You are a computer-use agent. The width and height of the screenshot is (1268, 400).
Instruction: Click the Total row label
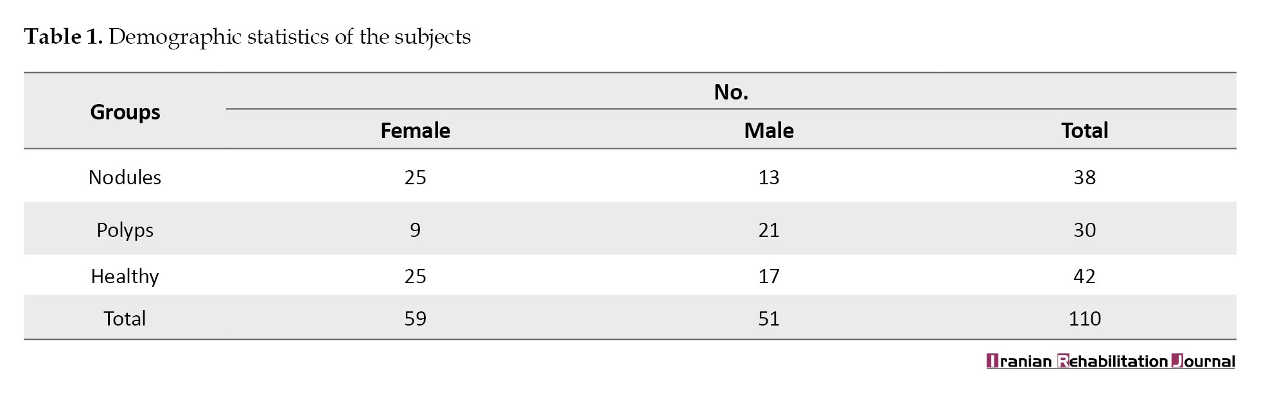[125, 318]
